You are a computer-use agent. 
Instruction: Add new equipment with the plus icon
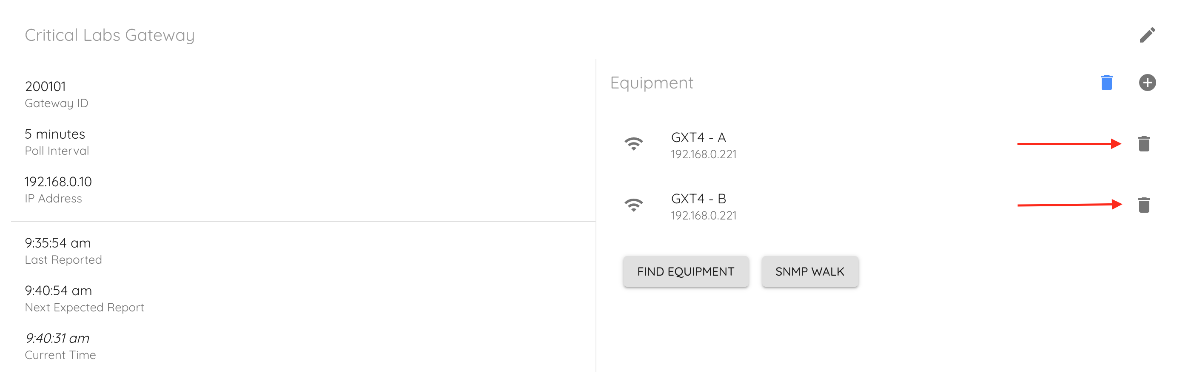point(1147,83)
